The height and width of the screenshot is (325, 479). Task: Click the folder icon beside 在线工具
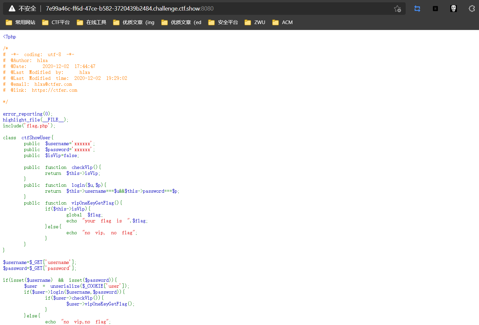[x=80, y=22]
